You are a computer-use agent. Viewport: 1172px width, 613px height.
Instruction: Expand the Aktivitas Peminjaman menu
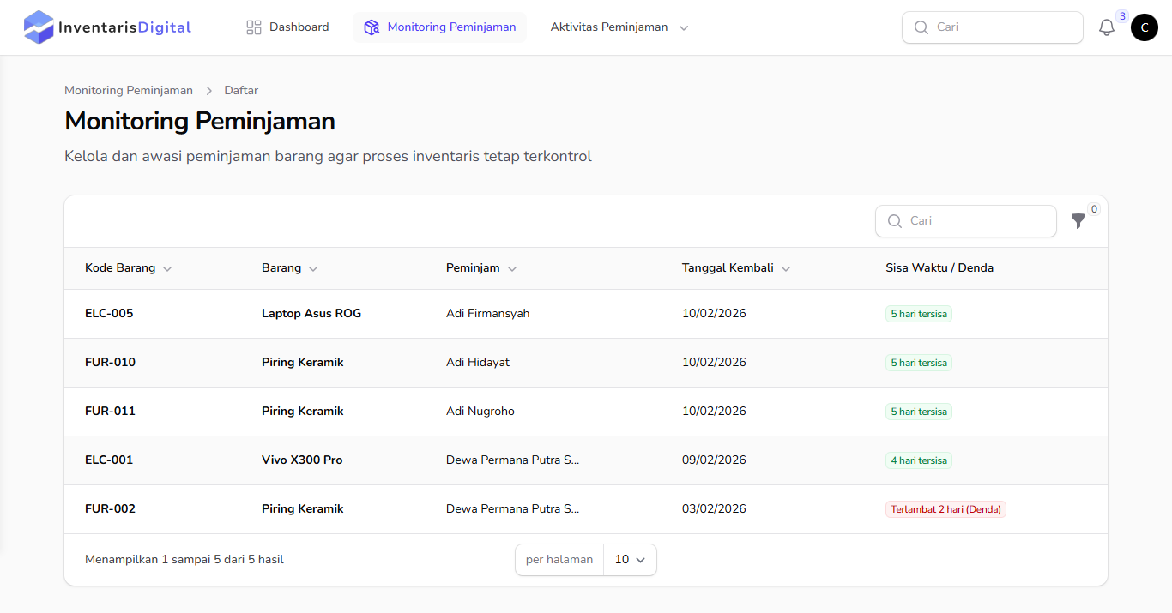[x=619, y=27]
